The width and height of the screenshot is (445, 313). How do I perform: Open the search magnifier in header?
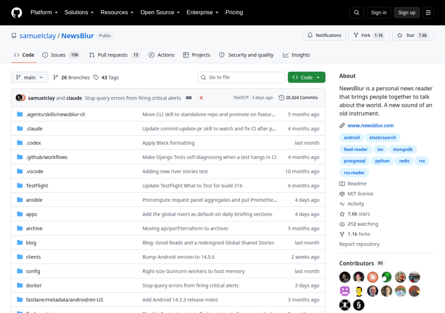point(357,13)
